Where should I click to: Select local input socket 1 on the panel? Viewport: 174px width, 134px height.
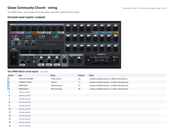[115, 29]
